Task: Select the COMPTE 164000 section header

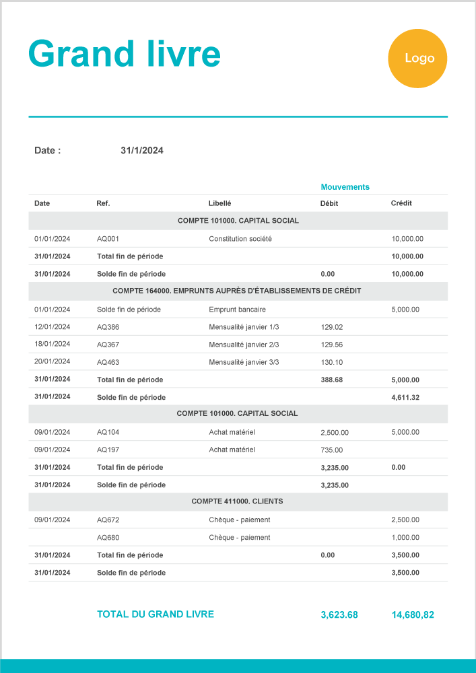Action: (237, 291)
